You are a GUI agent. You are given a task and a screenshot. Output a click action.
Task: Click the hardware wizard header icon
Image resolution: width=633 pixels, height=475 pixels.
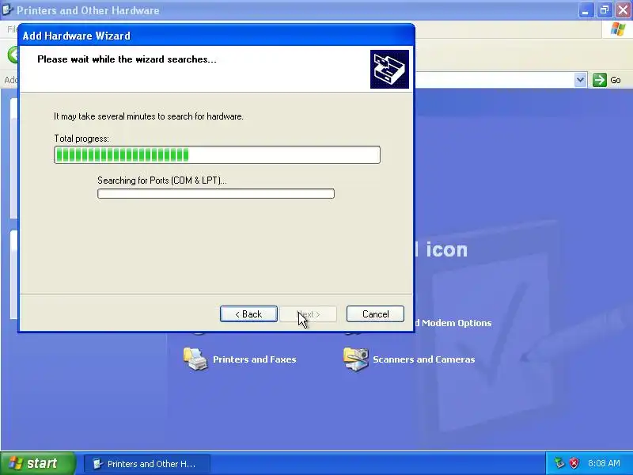[x=389, y=69]
